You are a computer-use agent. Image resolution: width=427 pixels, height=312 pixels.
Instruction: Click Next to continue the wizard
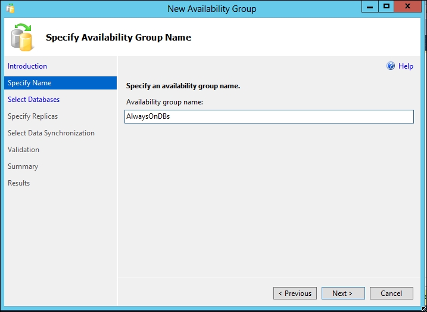click(x=343, y=293)
